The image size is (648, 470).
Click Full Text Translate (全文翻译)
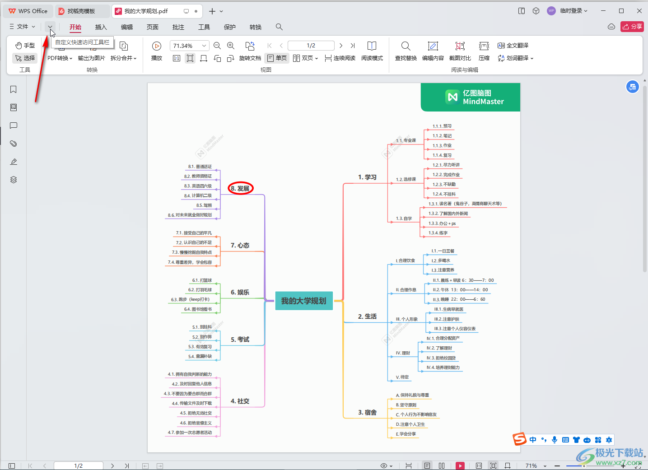click(513, 46)
